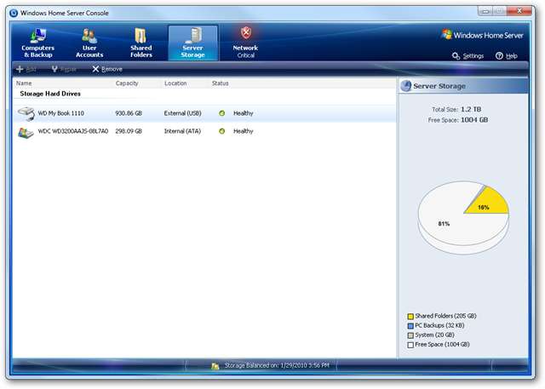This screenshot has width=545, height=389.
Task: Click the Storage Balanced status bar icon
Action: coord(215,366)
